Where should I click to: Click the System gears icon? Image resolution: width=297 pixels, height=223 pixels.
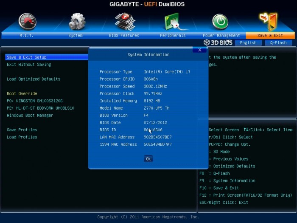pyautogui.click(x=77, y=21)
